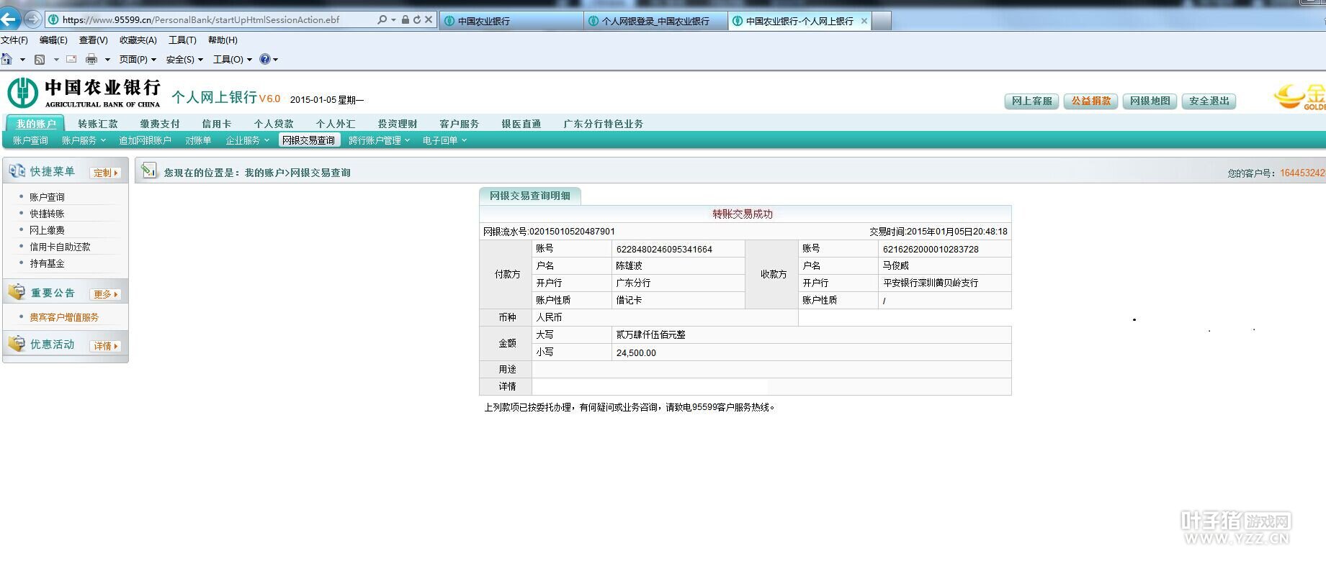This screenshot has width=1326, height=574.
Task: Open 贵宾客户增值服务 announcement link
Action: (64, 317)
